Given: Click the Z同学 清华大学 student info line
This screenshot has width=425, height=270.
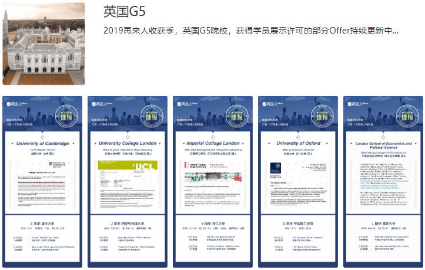Looking at the screenshot, I should click(42, 224).
